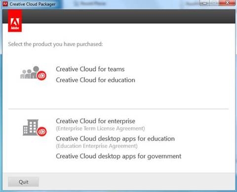Viewport: 237px width, 192px height.
Task: Click the 'Creative Cloud Packager' window title
Action: pos(33,4)
